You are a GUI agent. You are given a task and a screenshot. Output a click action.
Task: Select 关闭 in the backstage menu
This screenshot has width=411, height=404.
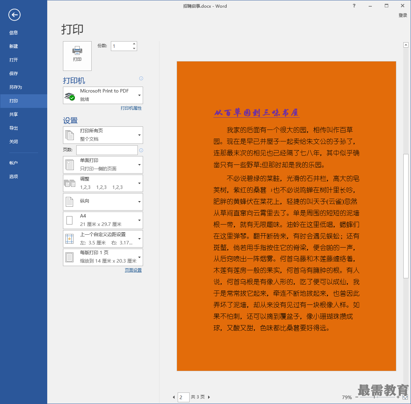click(23, 141)
